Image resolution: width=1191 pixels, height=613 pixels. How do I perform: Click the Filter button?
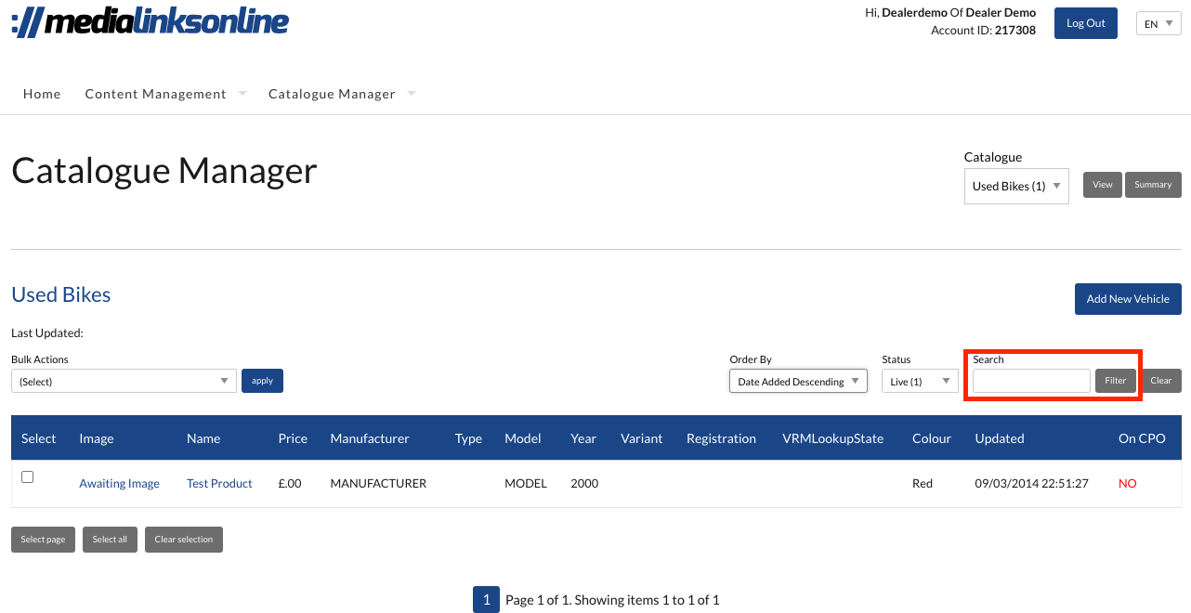[1115, 381]
